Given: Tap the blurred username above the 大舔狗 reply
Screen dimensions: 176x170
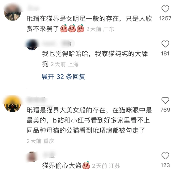Looking at the screenshot, I should 49,44.
